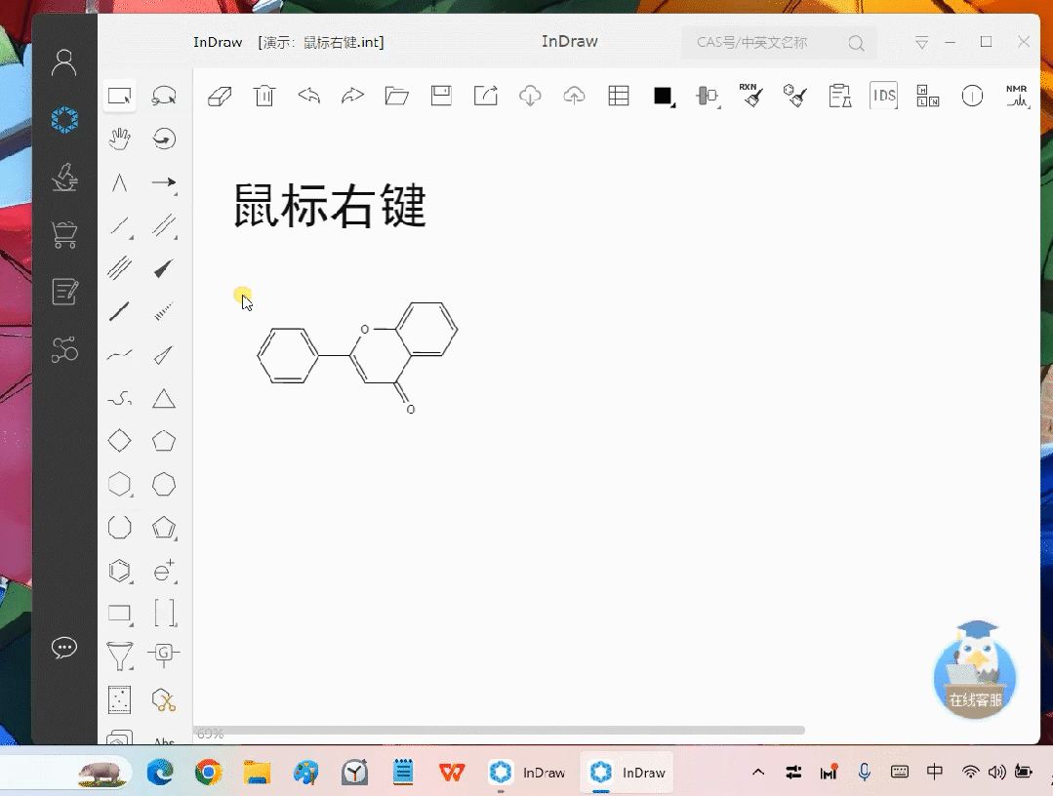Open the title bar dropdown menu
1053x796 pixels.
[921, 43]
